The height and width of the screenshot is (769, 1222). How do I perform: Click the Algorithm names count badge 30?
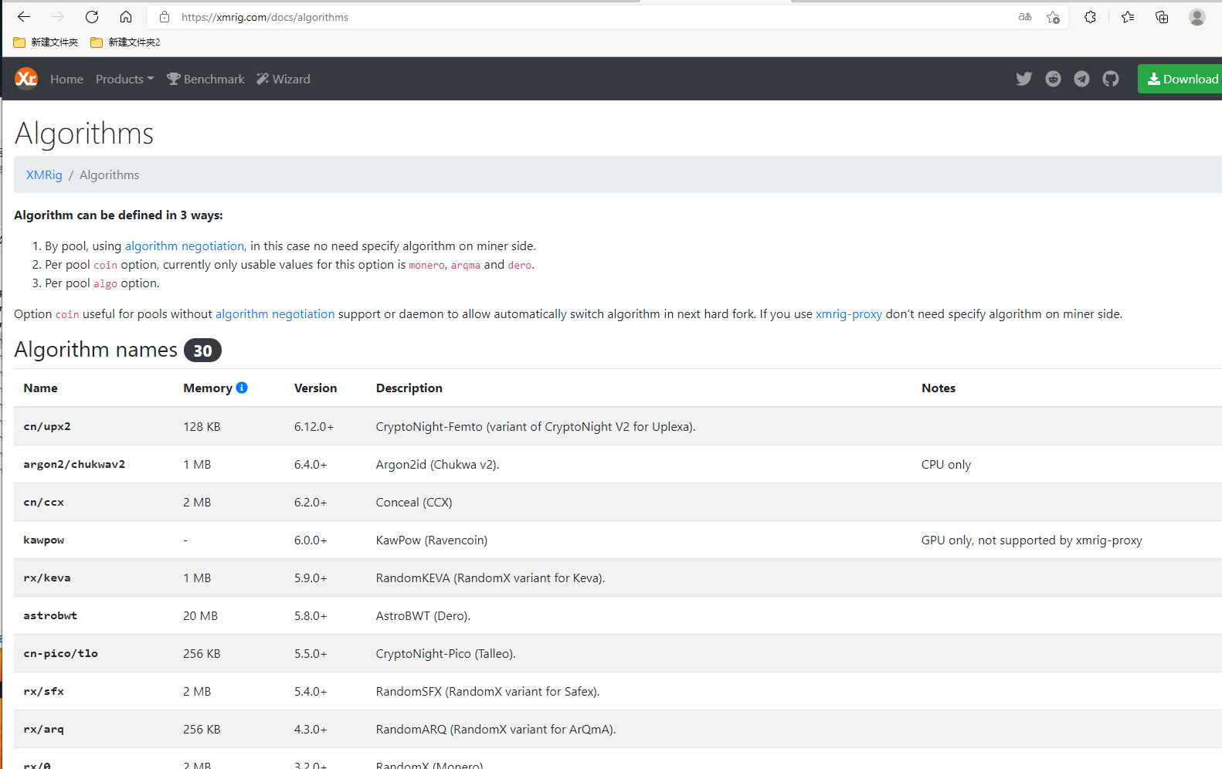[x=202, y=351]
